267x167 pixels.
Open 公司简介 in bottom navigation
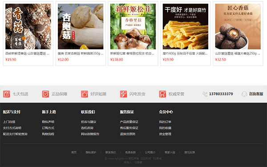150,152
